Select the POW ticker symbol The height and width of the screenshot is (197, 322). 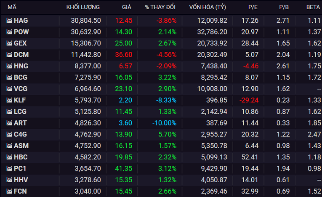coord(21,32)
